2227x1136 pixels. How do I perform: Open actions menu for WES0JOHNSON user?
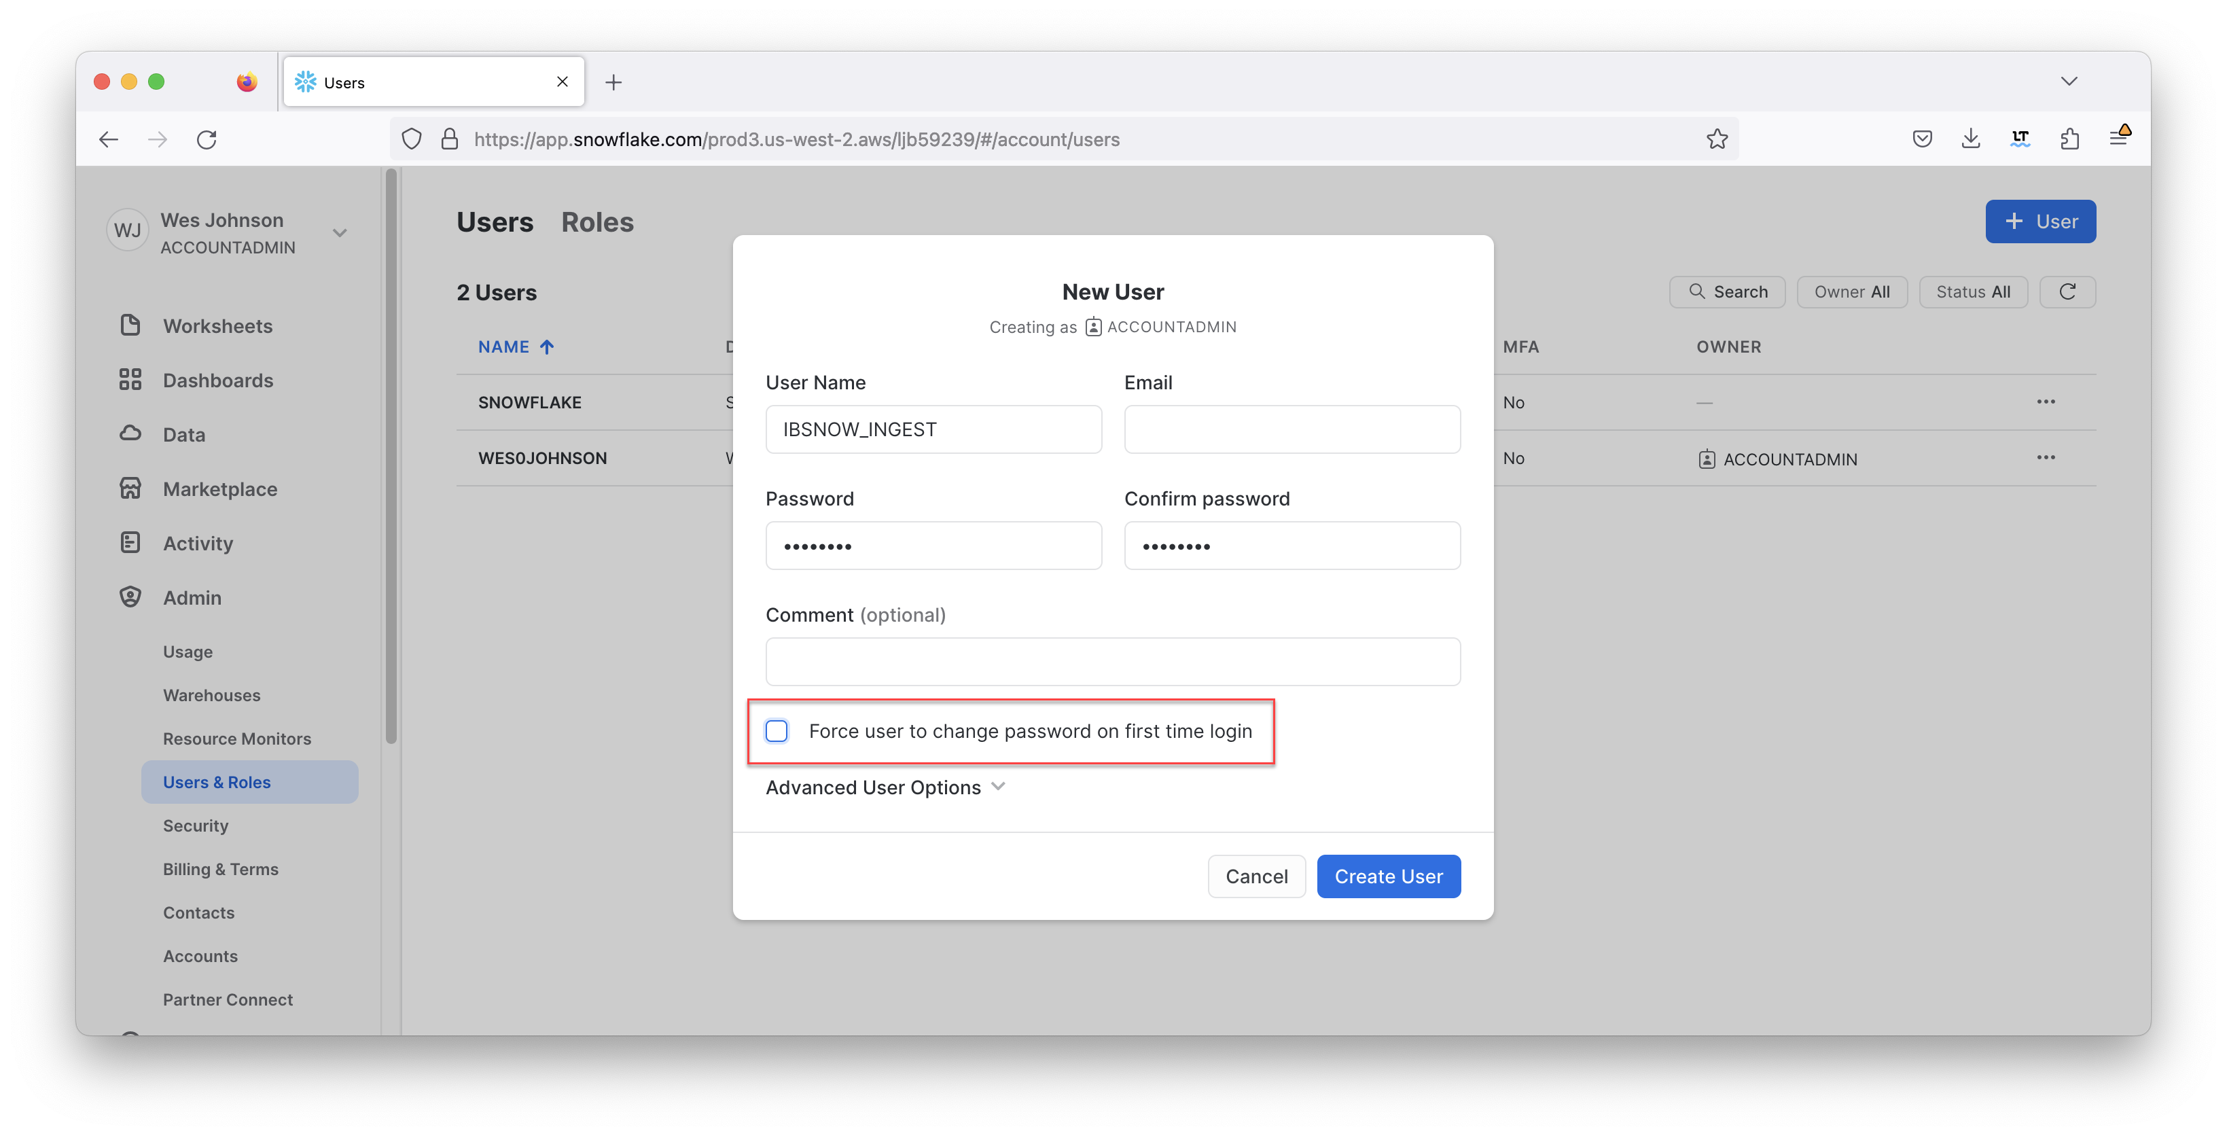[2046, 457]
